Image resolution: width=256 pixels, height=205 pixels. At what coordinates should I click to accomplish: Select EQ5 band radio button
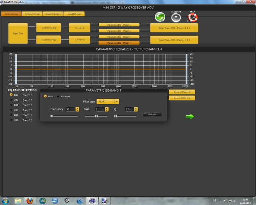point(11,115)
